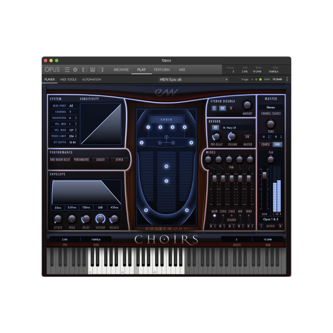
Task: Open the Automation tab
Action: tap(92, 80)
